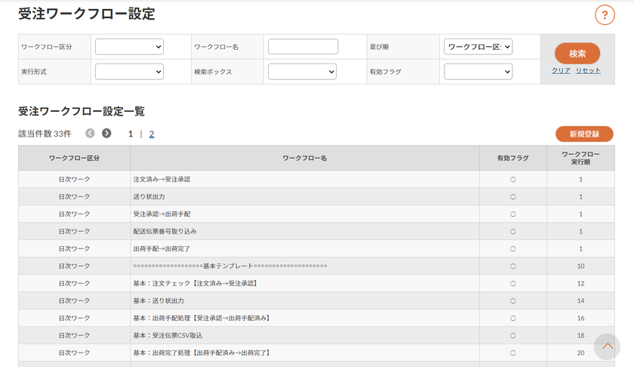Screen dimensions: 634x367
Task: Expand the 検索ボックス dropdown
Action: coord(302,72)
